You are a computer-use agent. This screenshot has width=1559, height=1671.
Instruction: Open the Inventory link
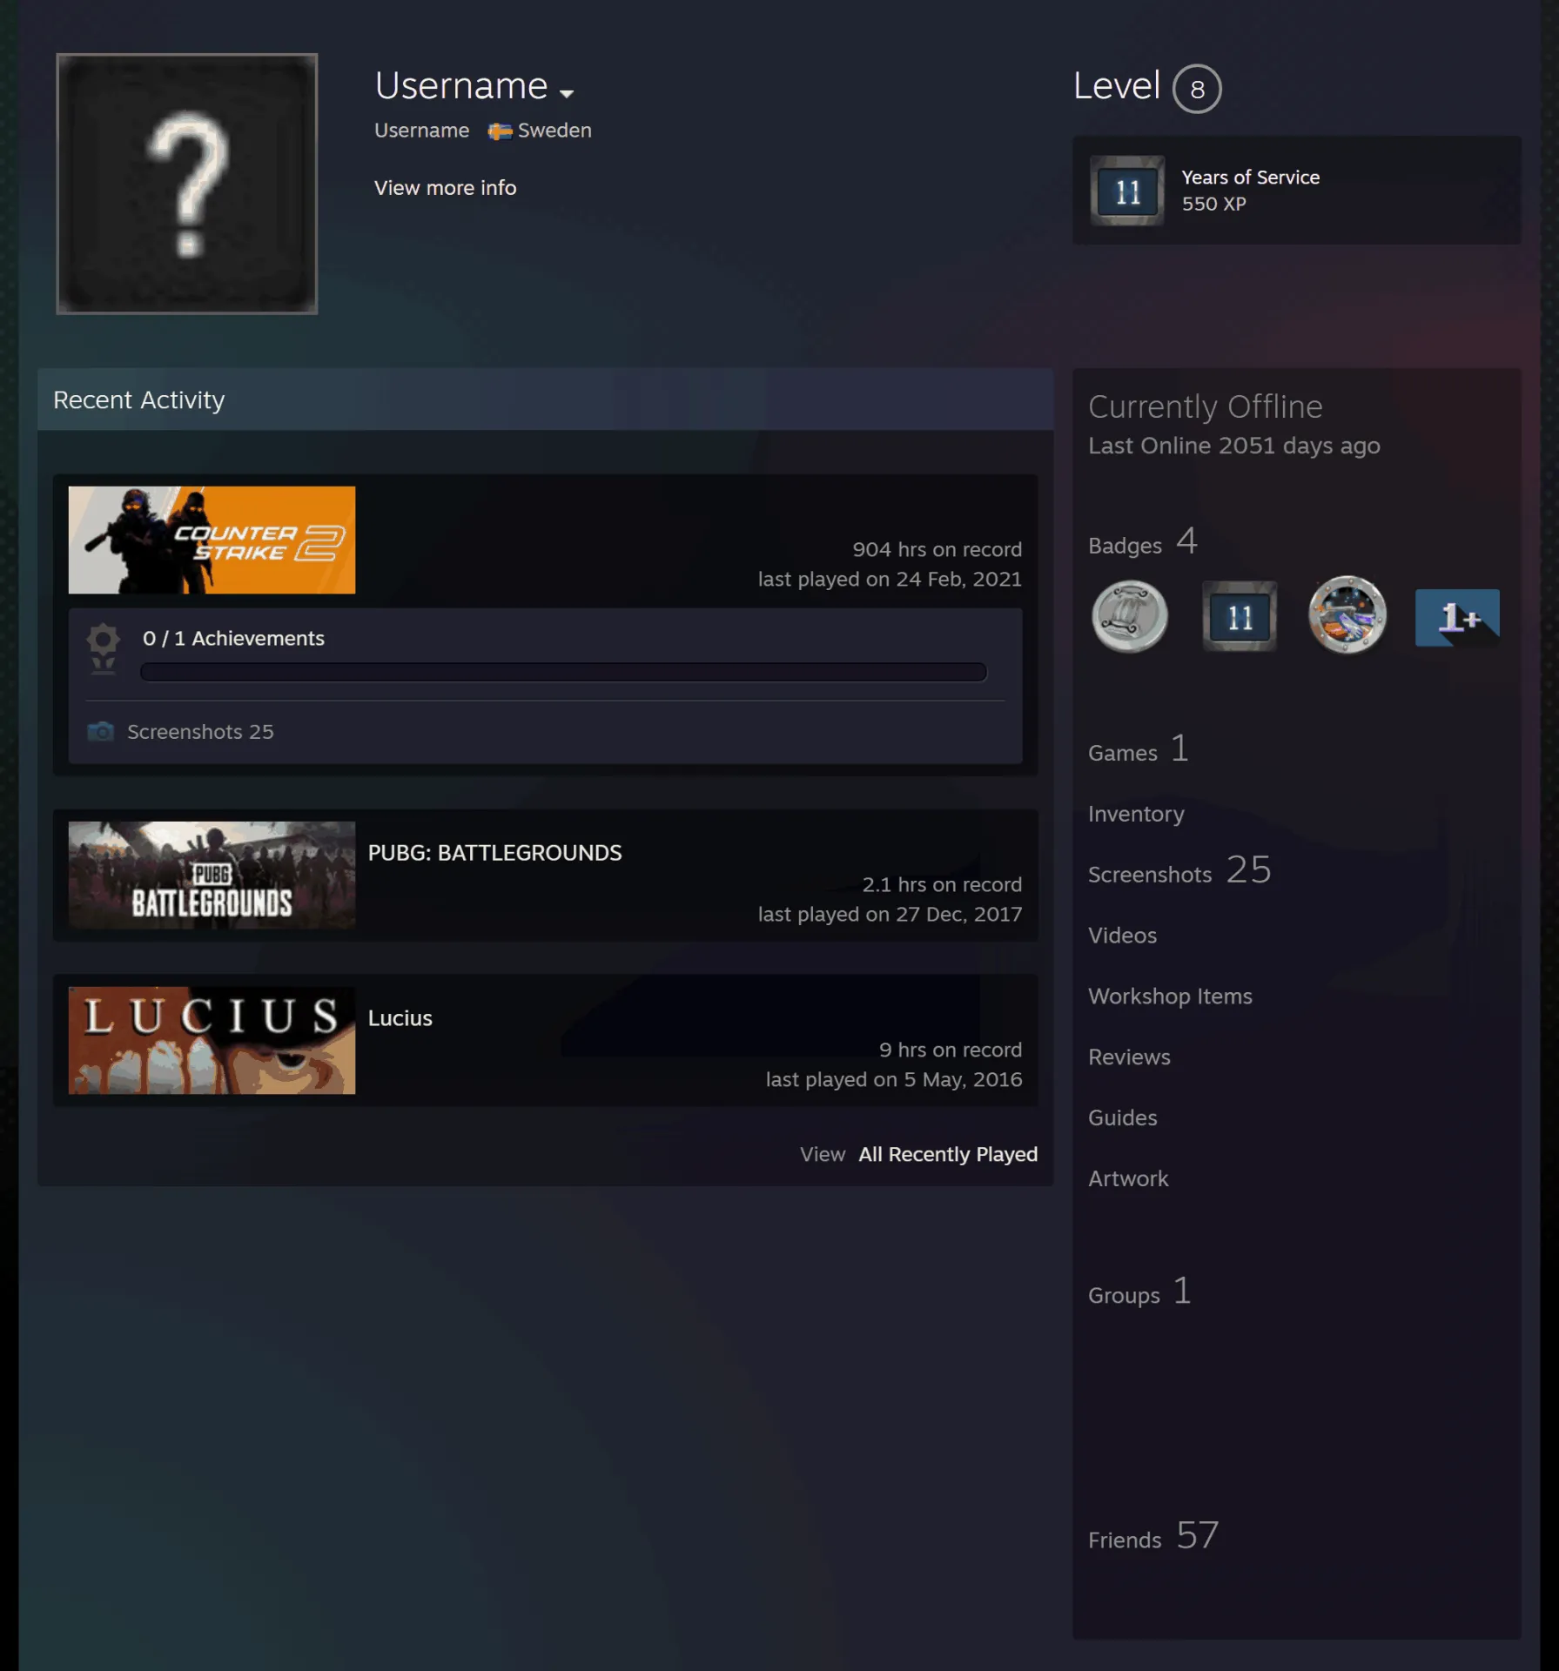(1136, 814)
